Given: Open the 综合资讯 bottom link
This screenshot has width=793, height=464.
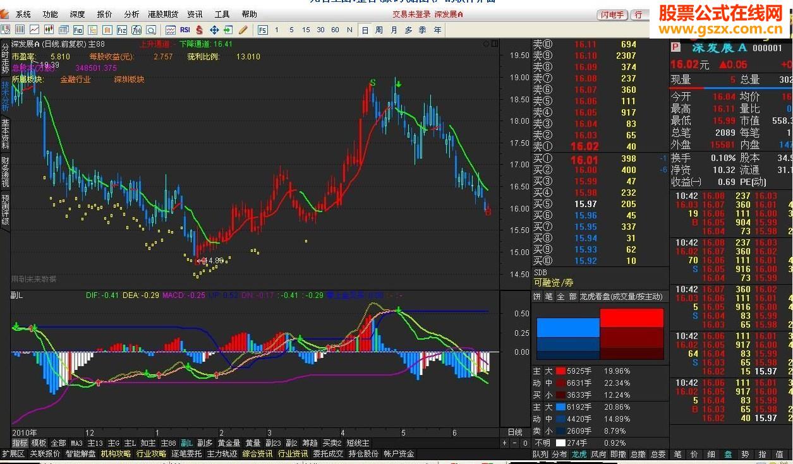Looking at the screenshot, I should tap(257, 454).
